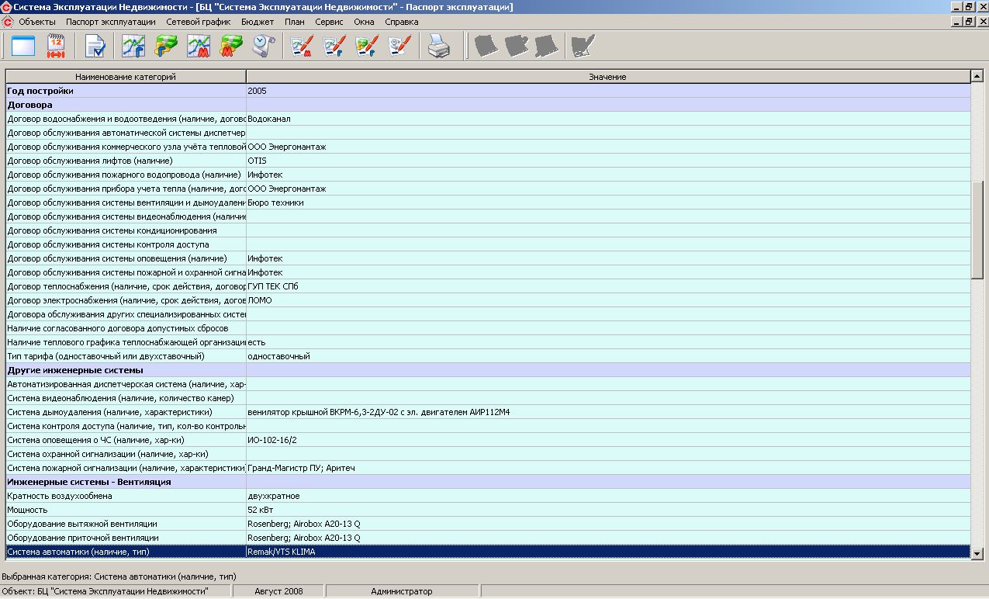Select Договор обслуживания системы кондиционирования row
Screen dimensions: 989x599
[488, 230]
